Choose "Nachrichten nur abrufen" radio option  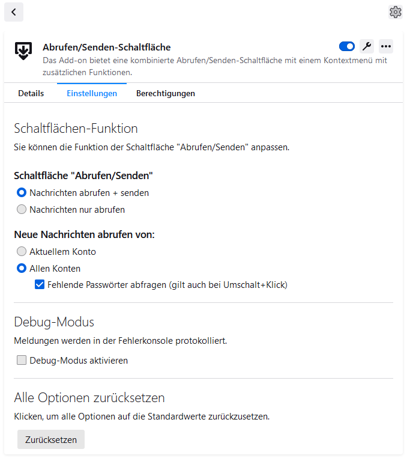[22, 210]
